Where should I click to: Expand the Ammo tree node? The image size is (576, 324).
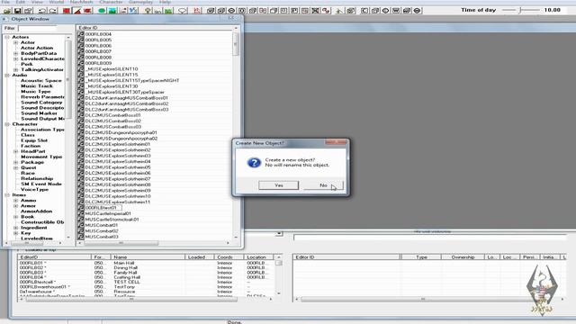[x=16, y=201]
